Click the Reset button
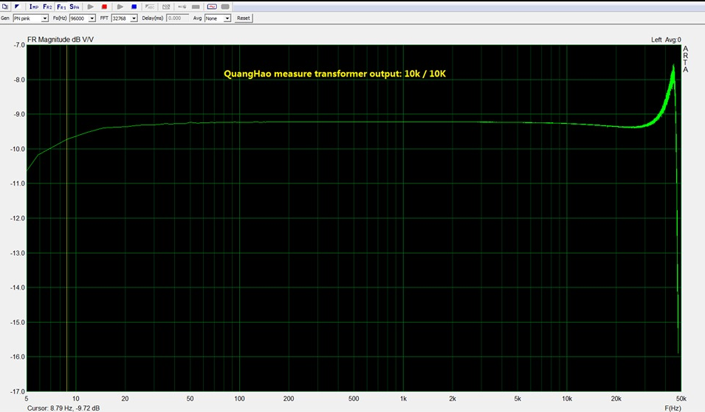This screenshot has height=412, width=705. [x=243, y=18]
